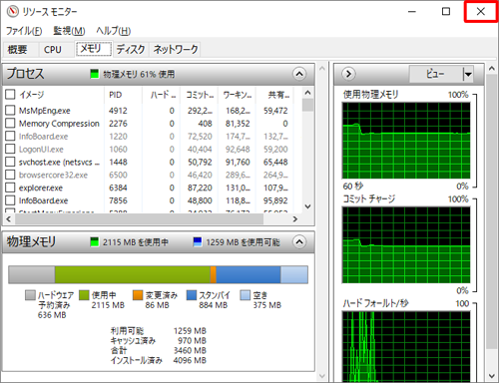Click the Resource Monitor app icon in title bar
Image resolution: width=499 pixels, height=383 pixels.
click(12, 12)
